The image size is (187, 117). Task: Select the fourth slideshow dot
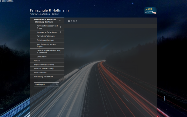76,21
